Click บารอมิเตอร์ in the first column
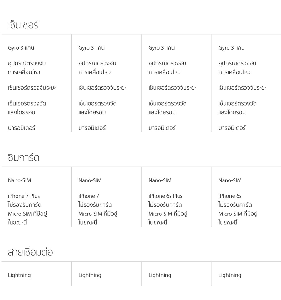Viewport: 281px width, 300px height. [x=22, y=128]
